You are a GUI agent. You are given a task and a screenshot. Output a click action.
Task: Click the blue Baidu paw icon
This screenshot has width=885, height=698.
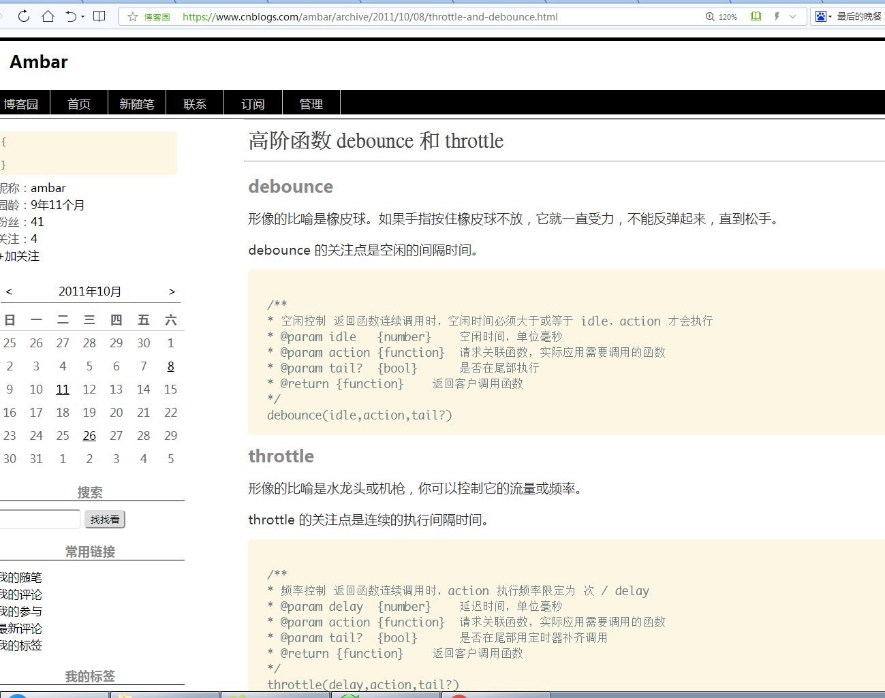[x=820, y=16]
